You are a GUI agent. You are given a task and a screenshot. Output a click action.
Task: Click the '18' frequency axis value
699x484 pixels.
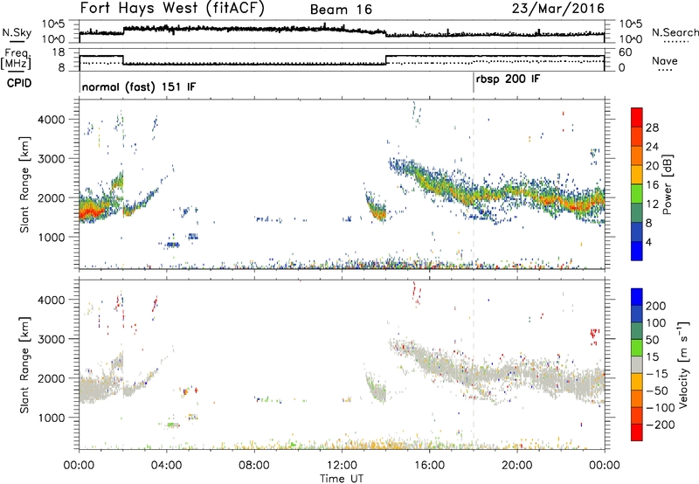pyautogui.click(x=59, y=52)
